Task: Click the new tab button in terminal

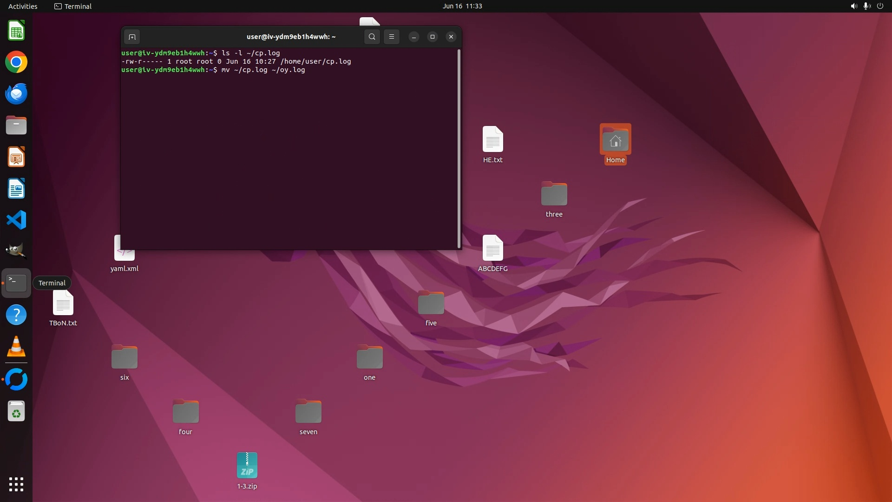Action: [x=132, y=37]
